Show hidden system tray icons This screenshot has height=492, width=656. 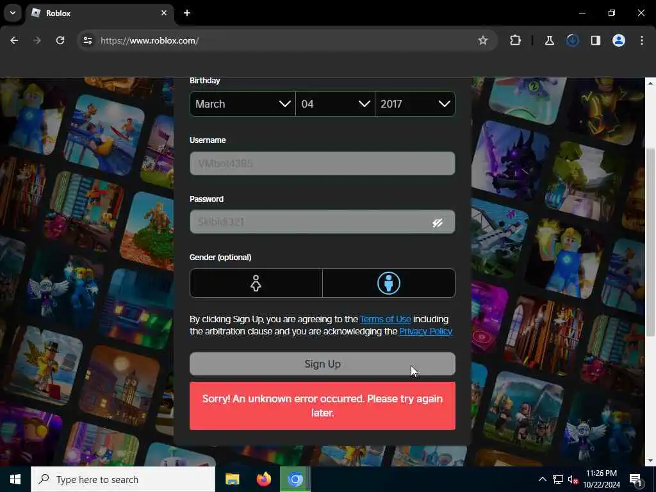point(542,479)
